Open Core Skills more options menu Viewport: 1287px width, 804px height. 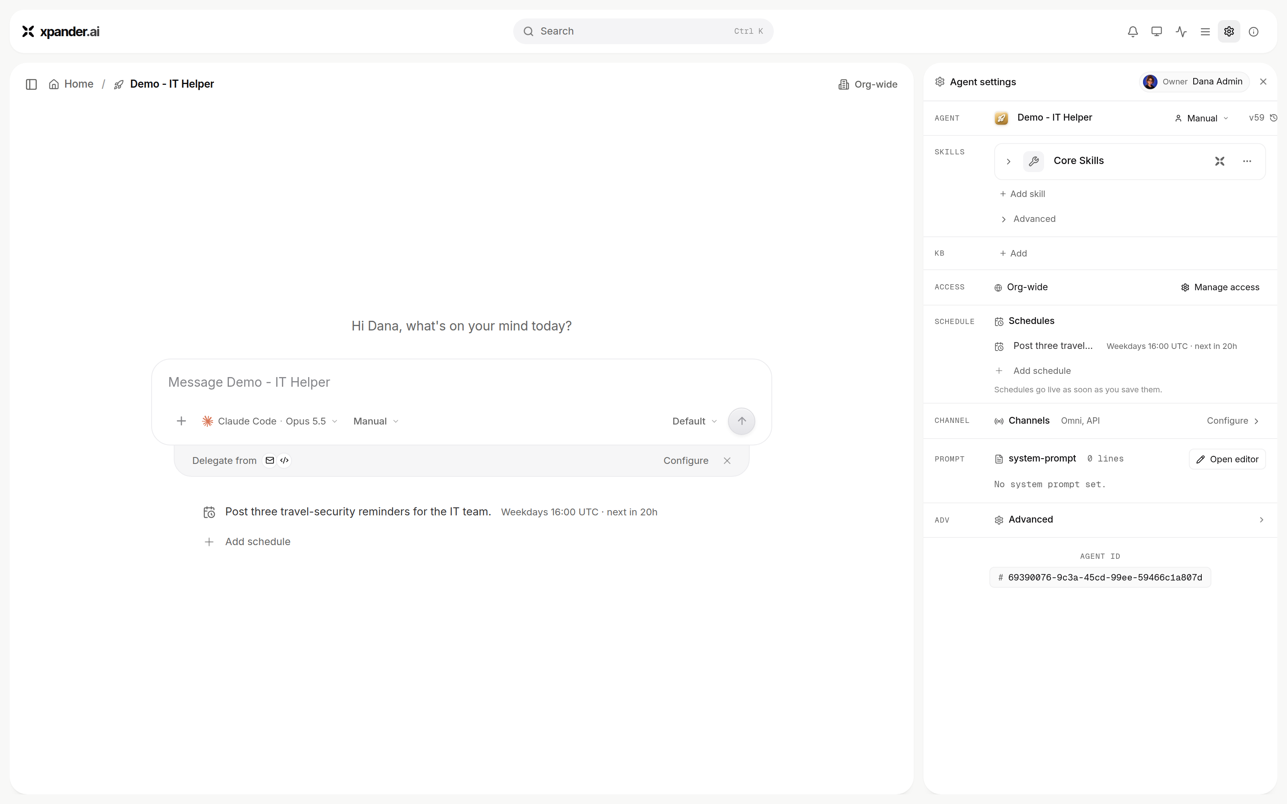pos(1247,161)
